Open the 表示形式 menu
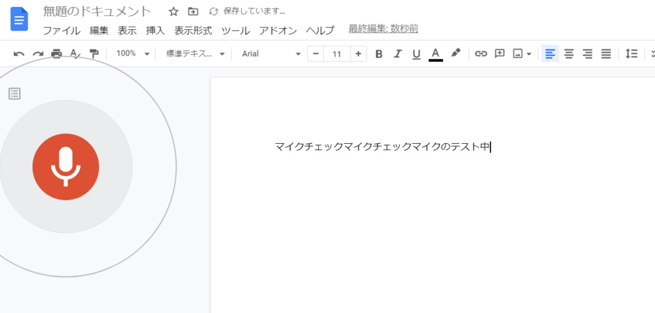 193,31
